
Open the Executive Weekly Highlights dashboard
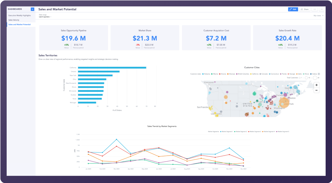[x=19, y=16]
